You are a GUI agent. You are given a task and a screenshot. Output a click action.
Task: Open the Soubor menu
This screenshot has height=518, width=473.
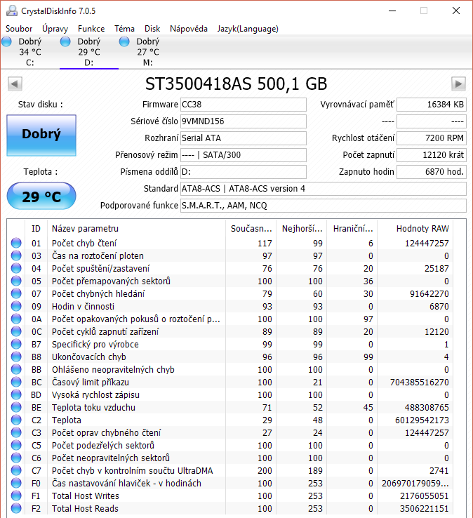click(19, 29)
